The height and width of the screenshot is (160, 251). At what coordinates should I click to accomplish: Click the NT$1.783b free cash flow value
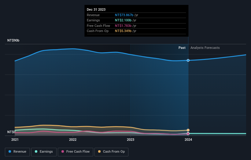click(x=123, y=26)
